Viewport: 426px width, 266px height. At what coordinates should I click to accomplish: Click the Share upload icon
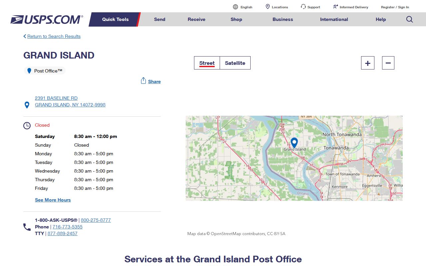143,81
